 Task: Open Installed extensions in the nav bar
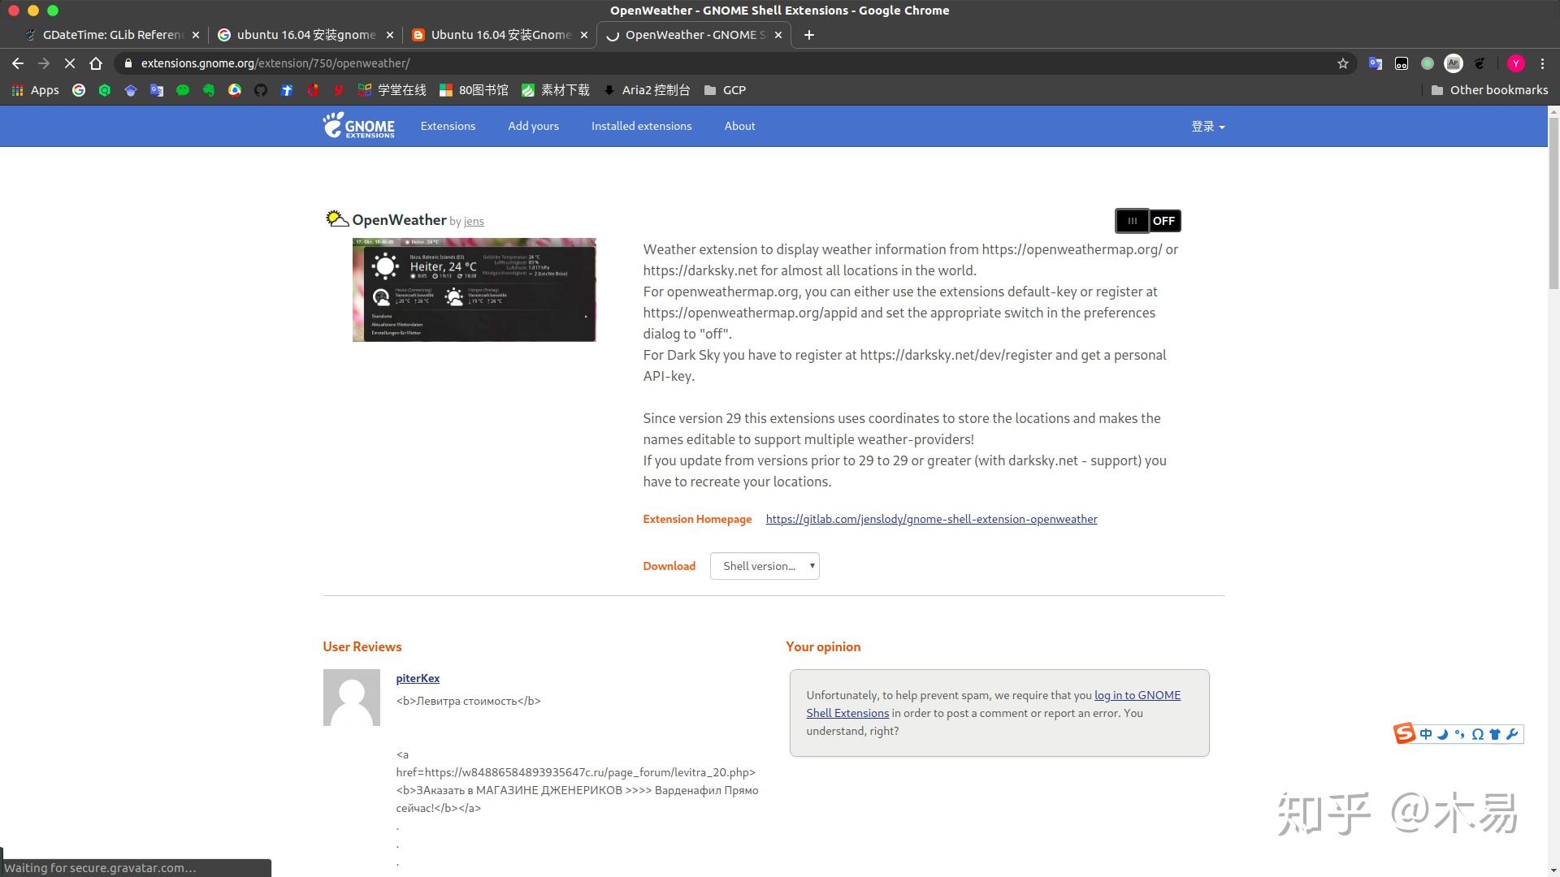point(641,126)
